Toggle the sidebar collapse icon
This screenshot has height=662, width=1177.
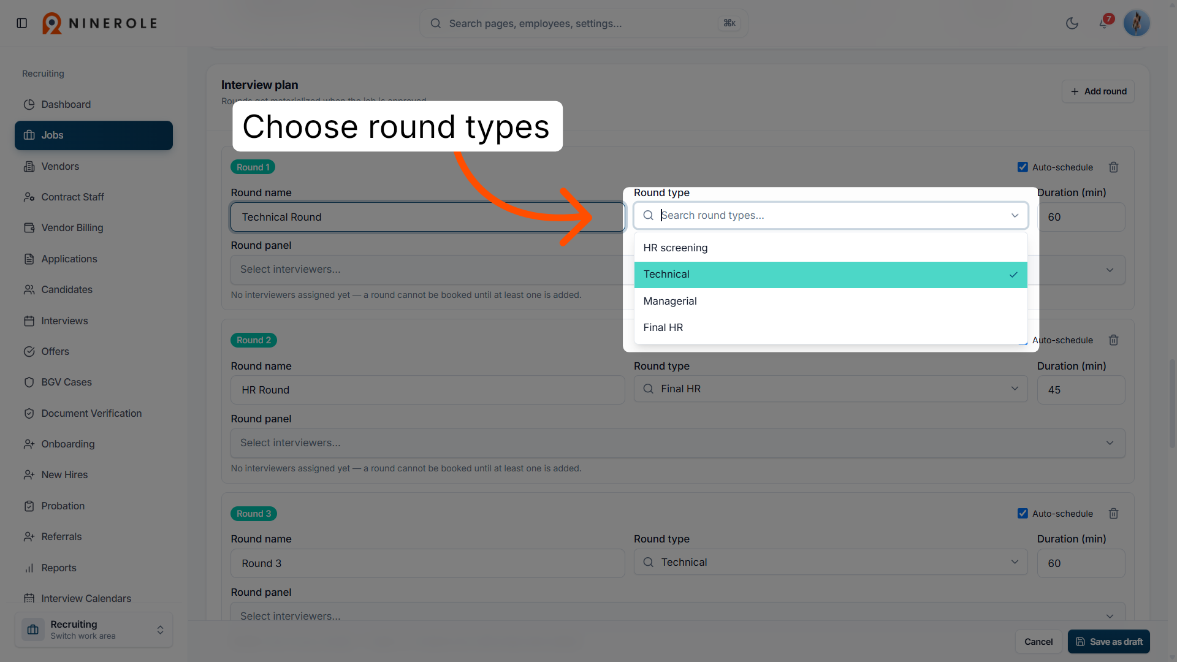tap(22, 23)
